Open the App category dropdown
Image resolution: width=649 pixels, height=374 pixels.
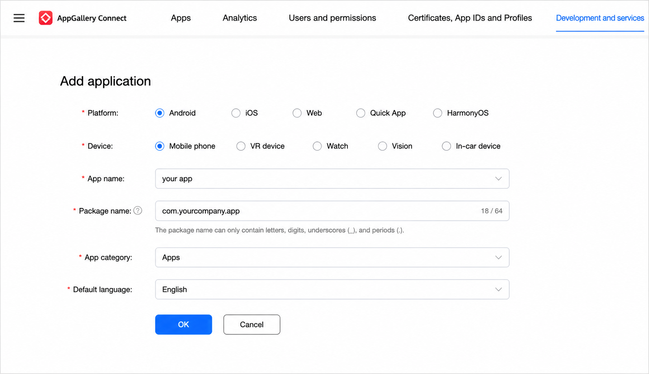(x=332, y=257)
